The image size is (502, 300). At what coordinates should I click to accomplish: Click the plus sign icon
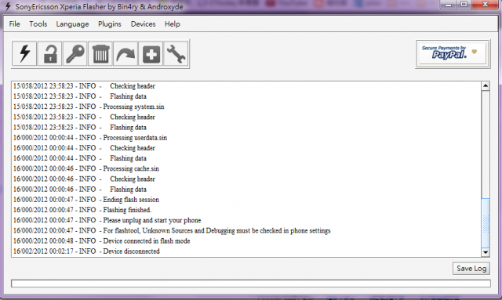(x=151, y=54)
